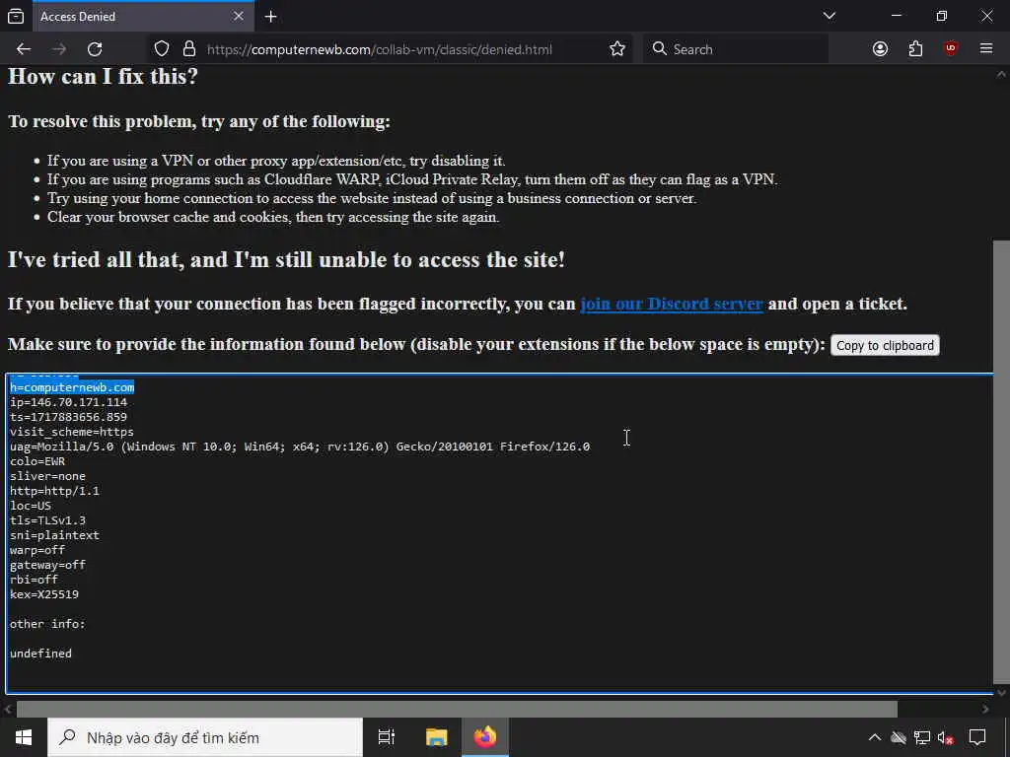Screen dimensions: 1010x757
Task: Show hidden system tray icons
Action: point(874,737)
